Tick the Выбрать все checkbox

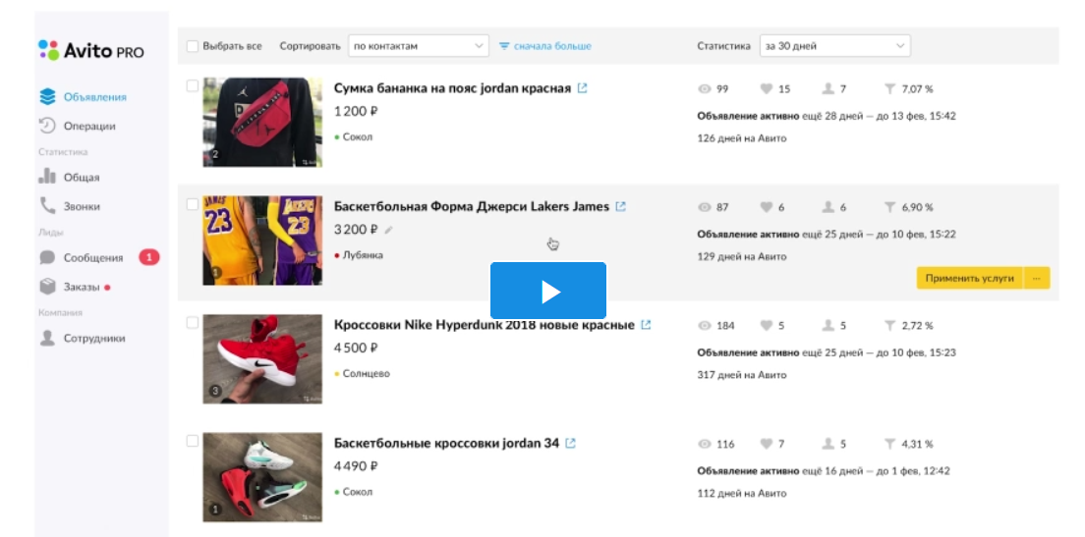pos(193,46)
